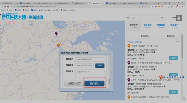This screenshot has width=187, height=103.
Task: Click the browser home icon
Action: (5, 7)
